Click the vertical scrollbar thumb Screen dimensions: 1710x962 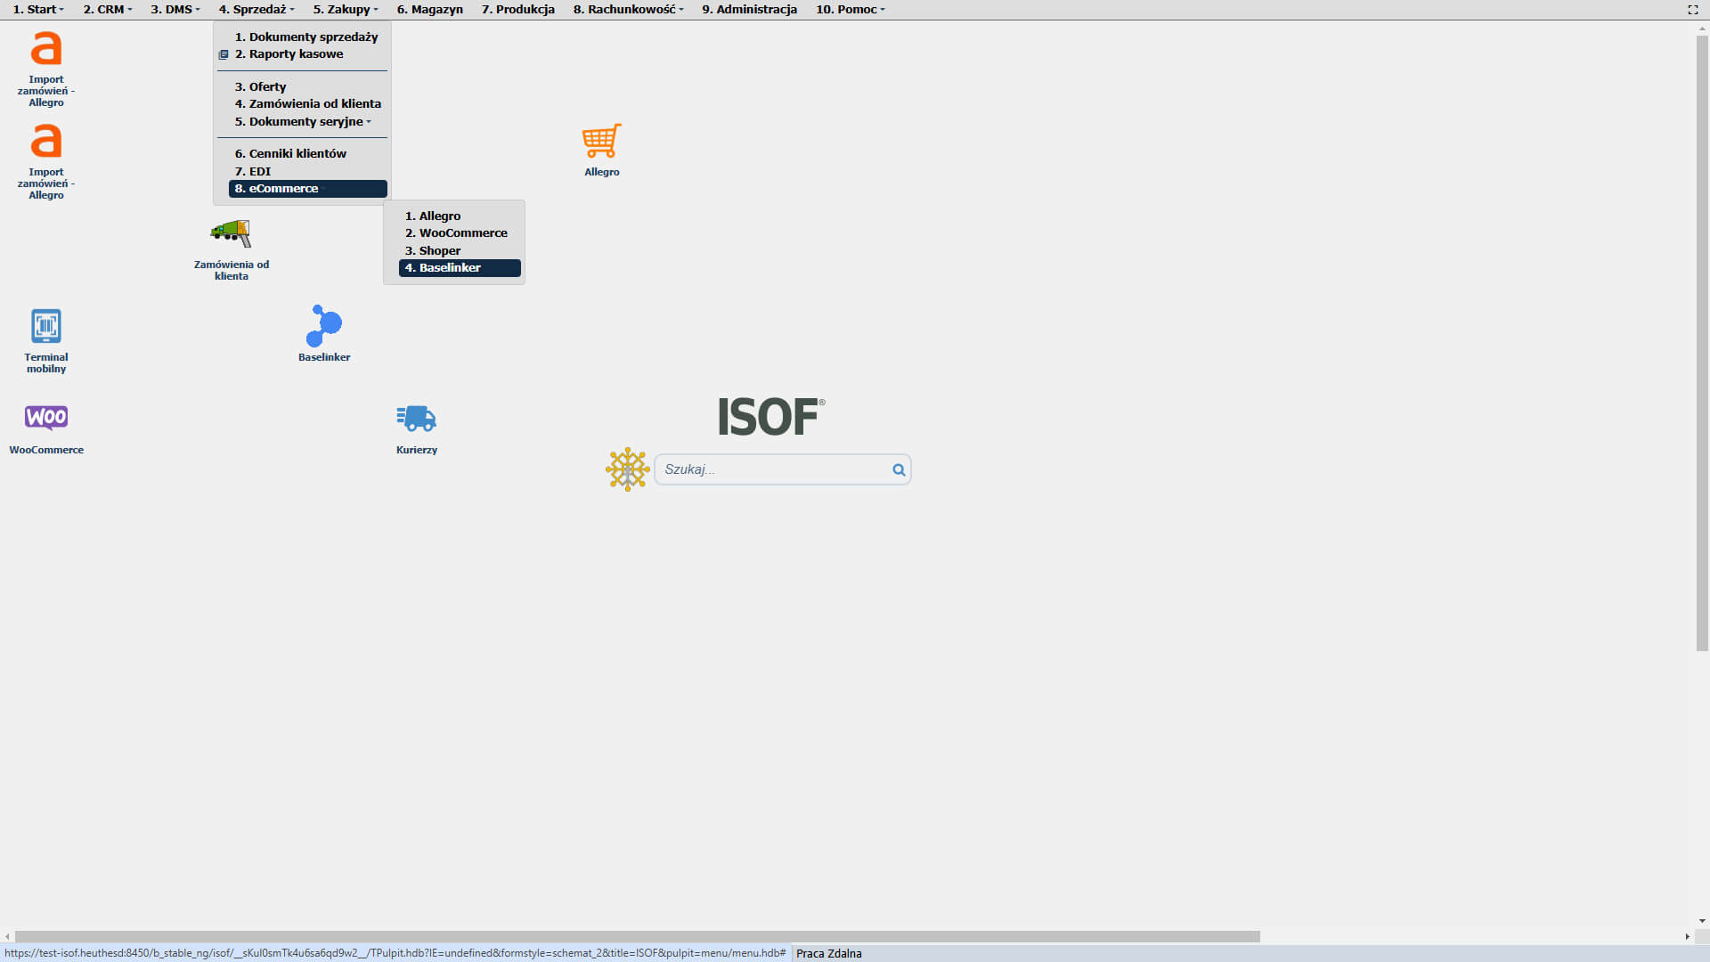tap(1702, 343)
